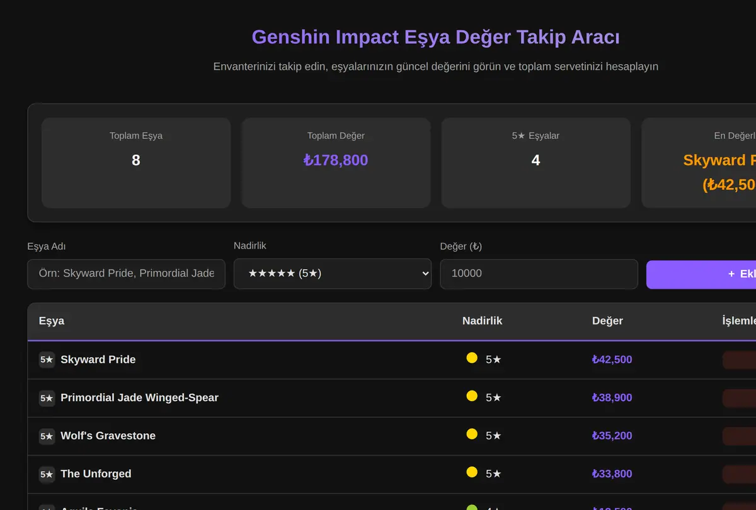Select the Primordial Jade Winged-Spear item name

139,398
